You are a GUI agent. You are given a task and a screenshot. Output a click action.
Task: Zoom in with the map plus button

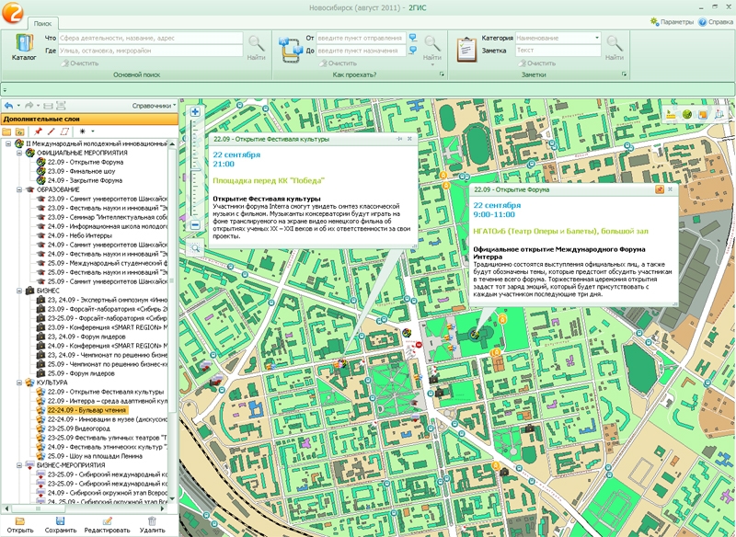pos(195,111)
